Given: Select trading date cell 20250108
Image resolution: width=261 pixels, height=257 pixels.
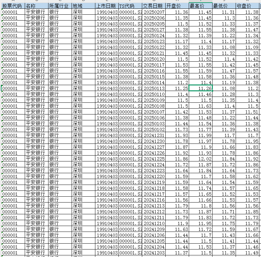Looking at the screenshot, I should pos(154,106).
